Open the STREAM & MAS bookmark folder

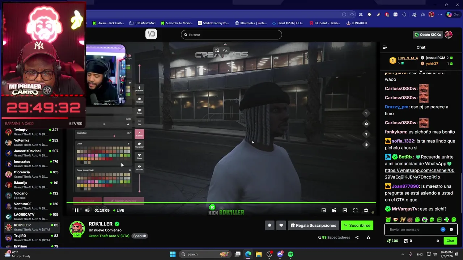click(x=142, y=23)
